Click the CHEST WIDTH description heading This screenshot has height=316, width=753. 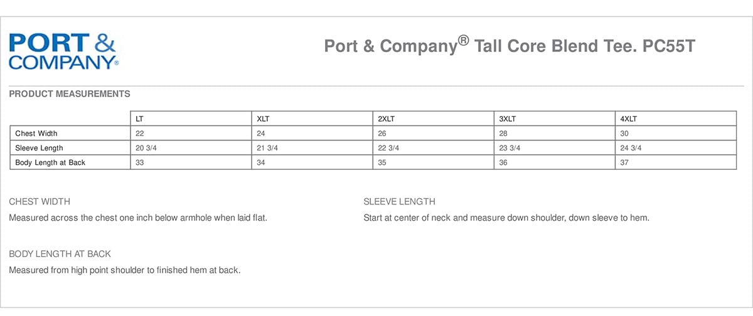(x=40, y=202)
